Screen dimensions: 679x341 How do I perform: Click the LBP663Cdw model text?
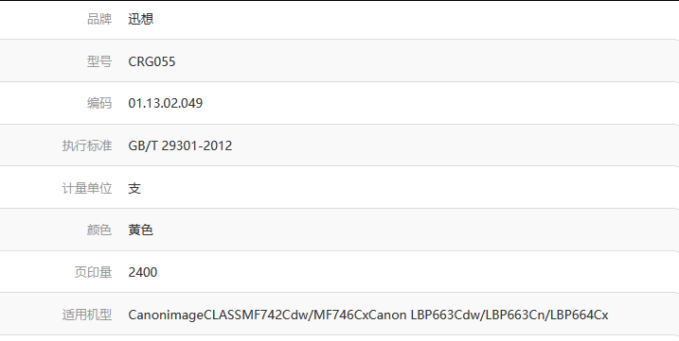[x=446, y=315]
